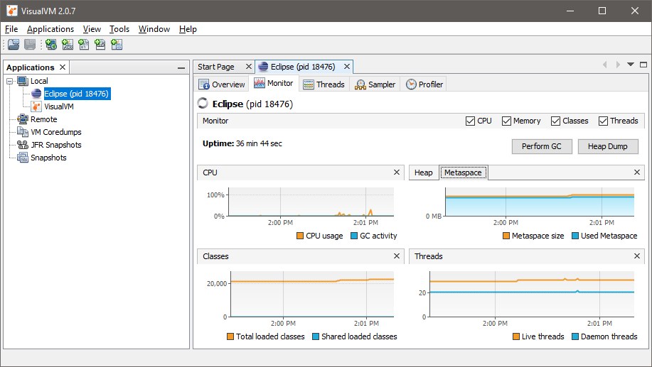Image resolution: width=652 pixels, height=367 pixels.
Task: Click the Perform GC button
Action: click(x=541, y=146)
